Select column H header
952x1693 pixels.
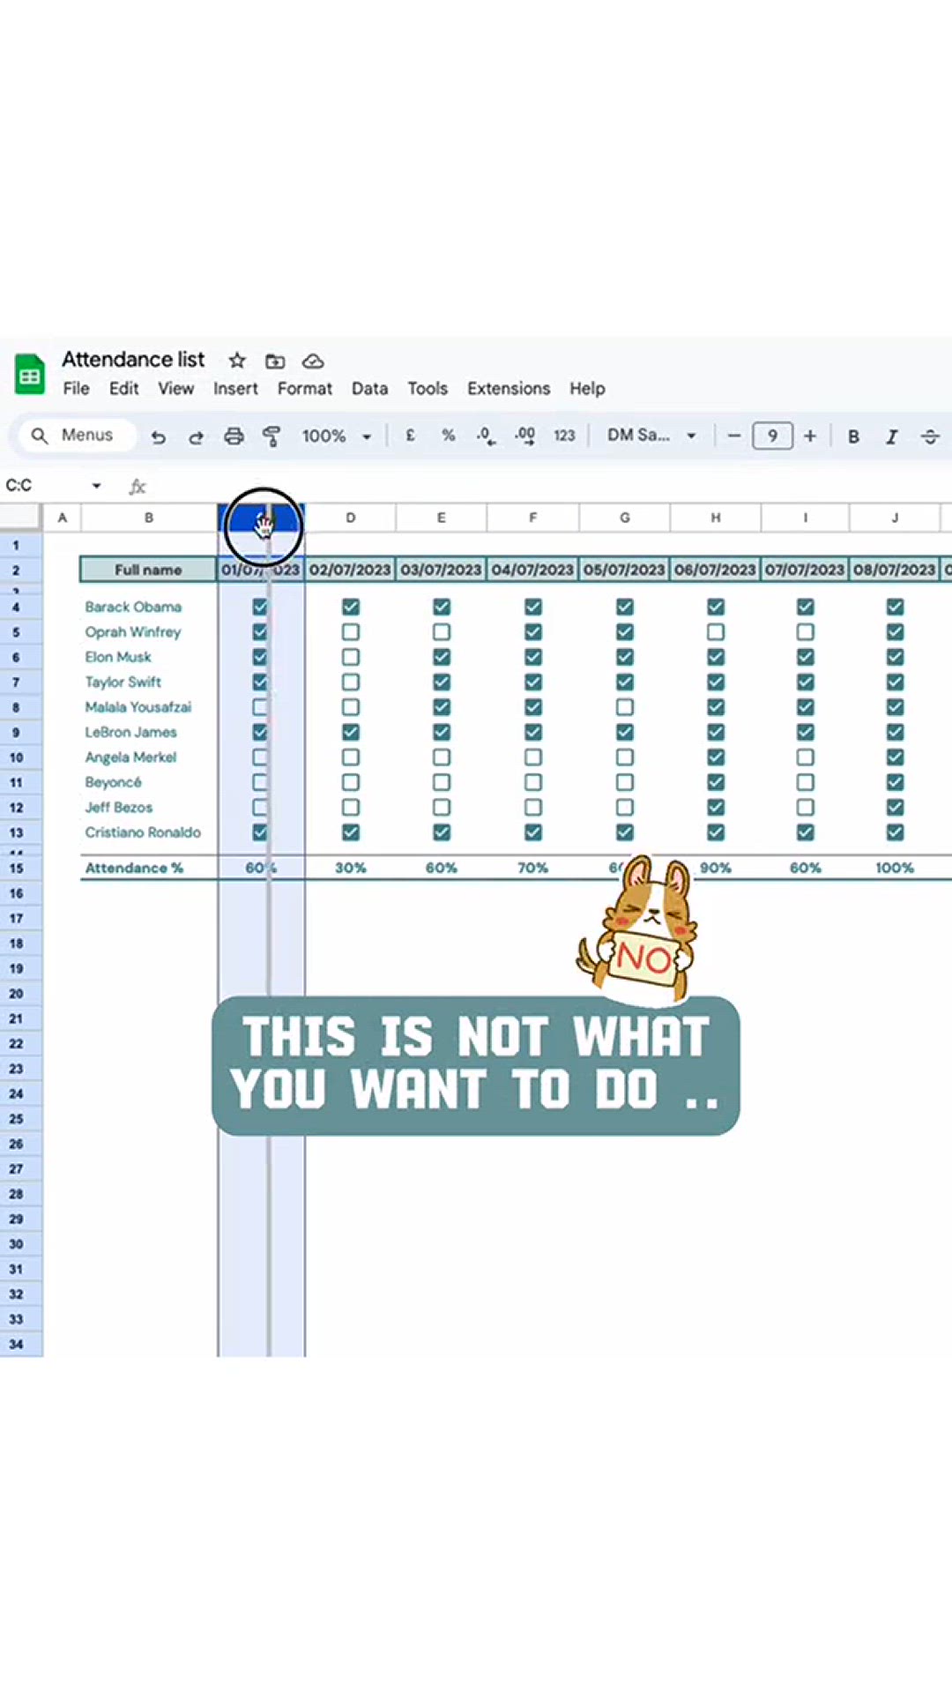tap(716, 518)
